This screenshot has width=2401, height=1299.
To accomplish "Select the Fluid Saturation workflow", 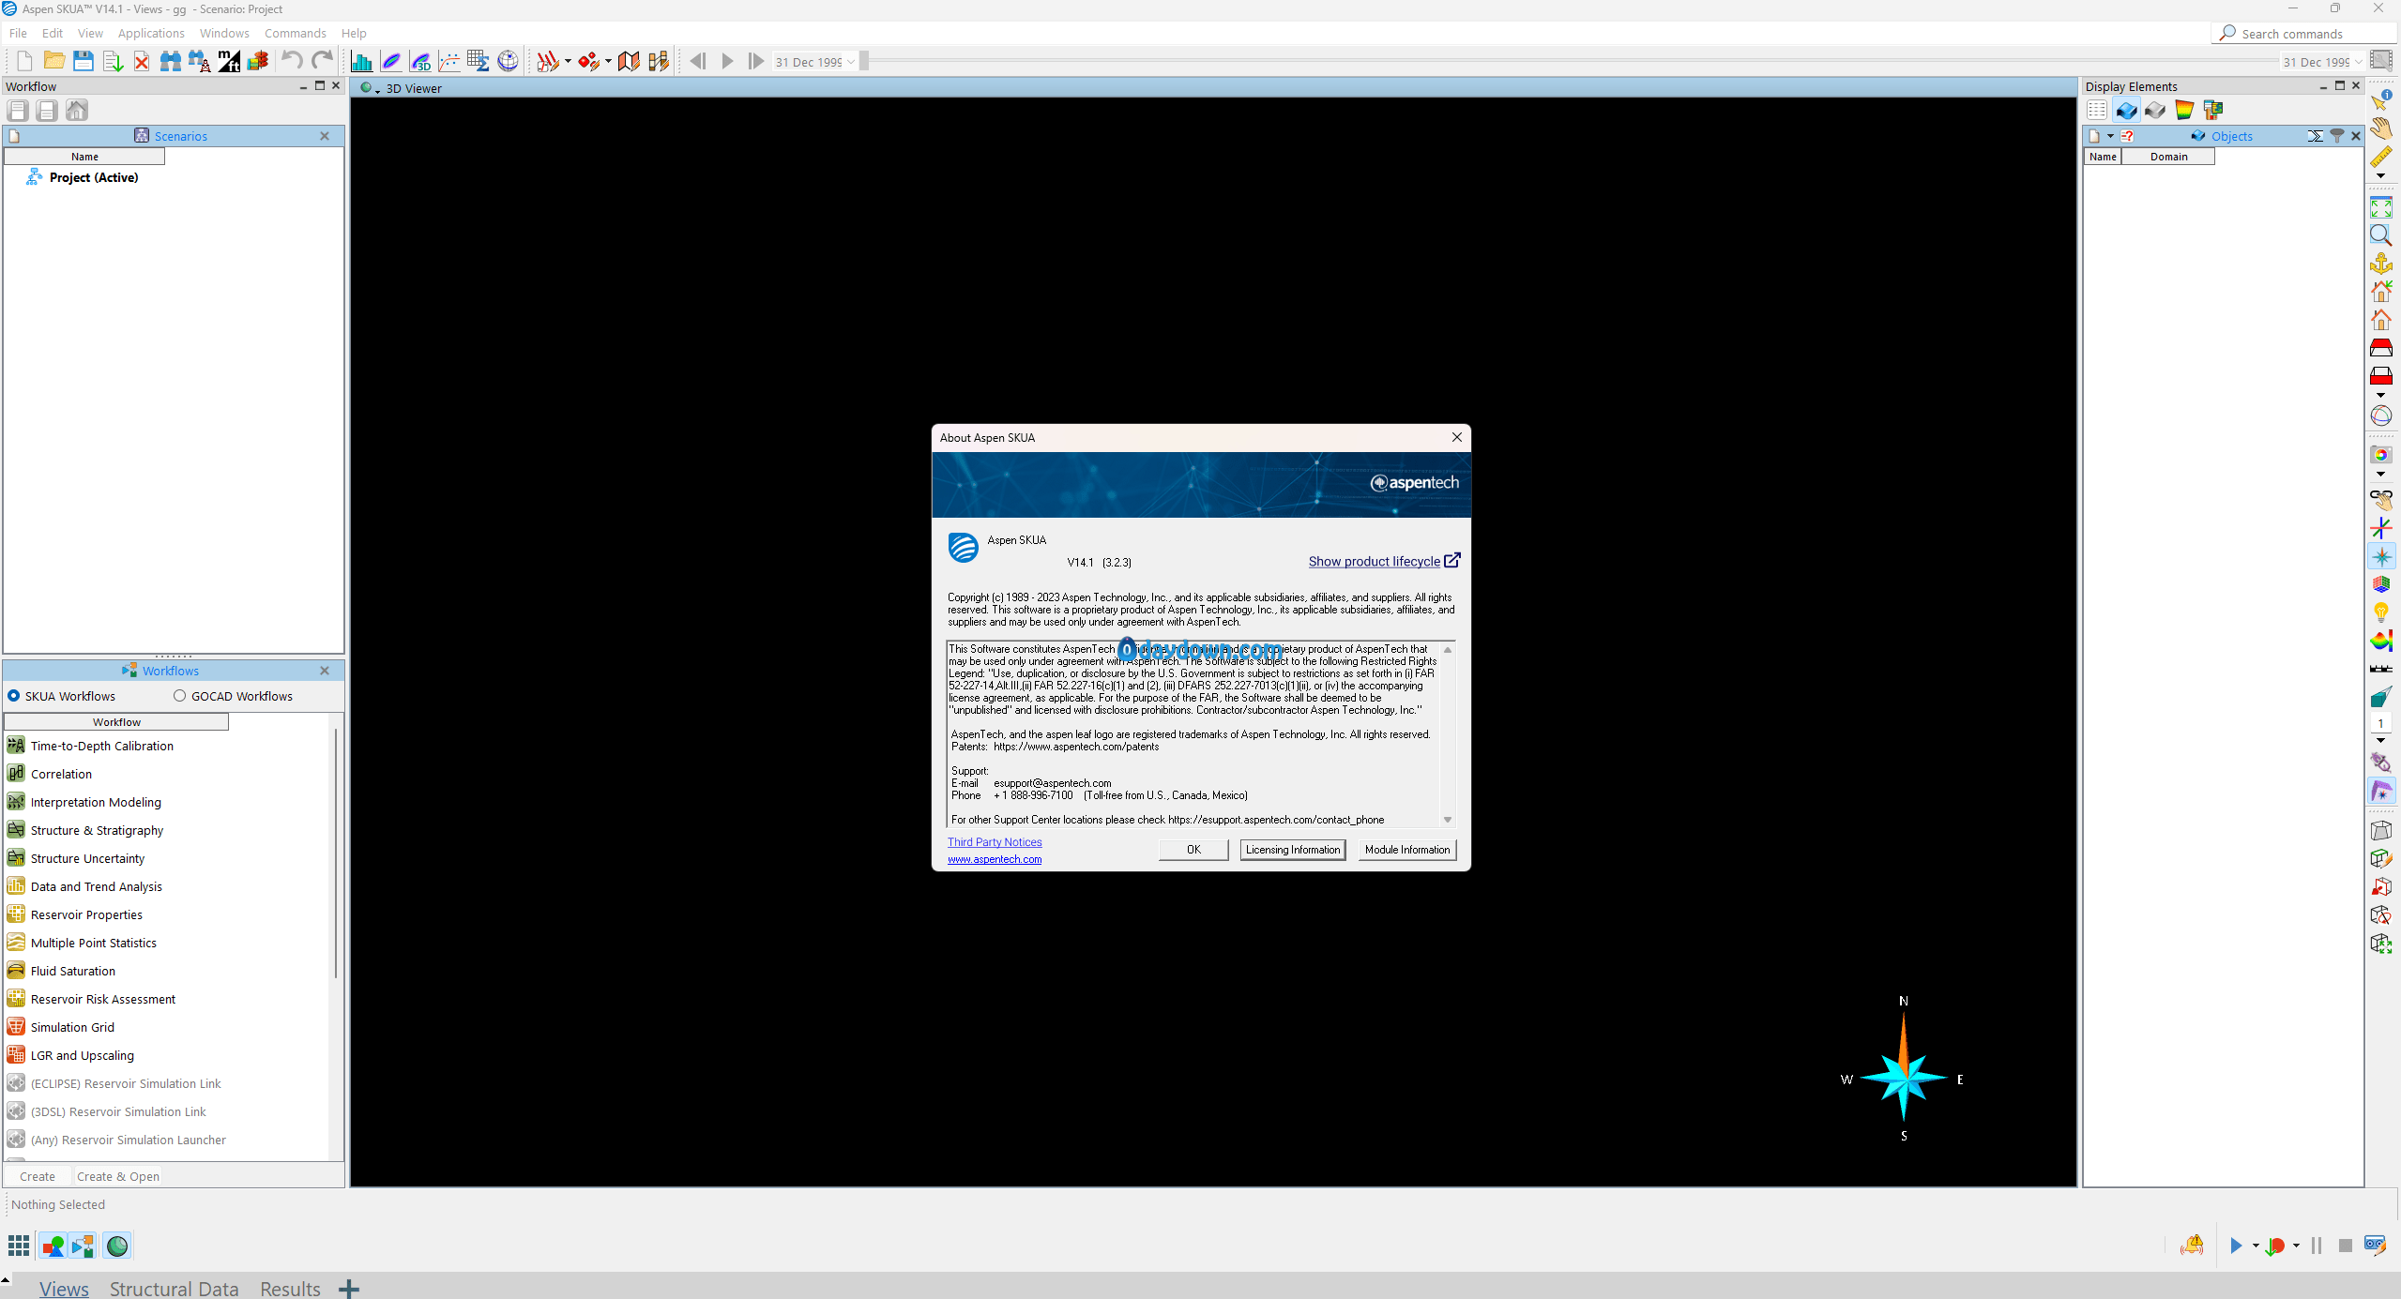I will click(x=73, y=971).
